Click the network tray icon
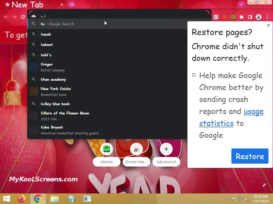273x204 pixels. (x=240, y=199)
